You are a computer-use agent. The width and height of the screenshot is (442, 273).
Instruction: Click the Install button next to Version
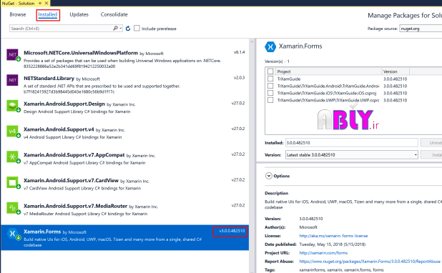(x=431, y=154)
